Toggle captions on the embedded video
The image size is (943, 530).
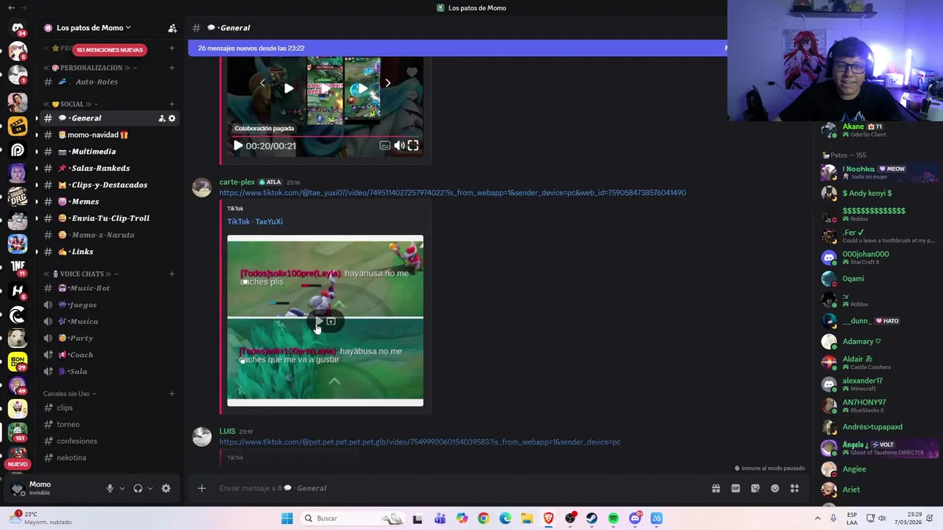pos(385,146)
